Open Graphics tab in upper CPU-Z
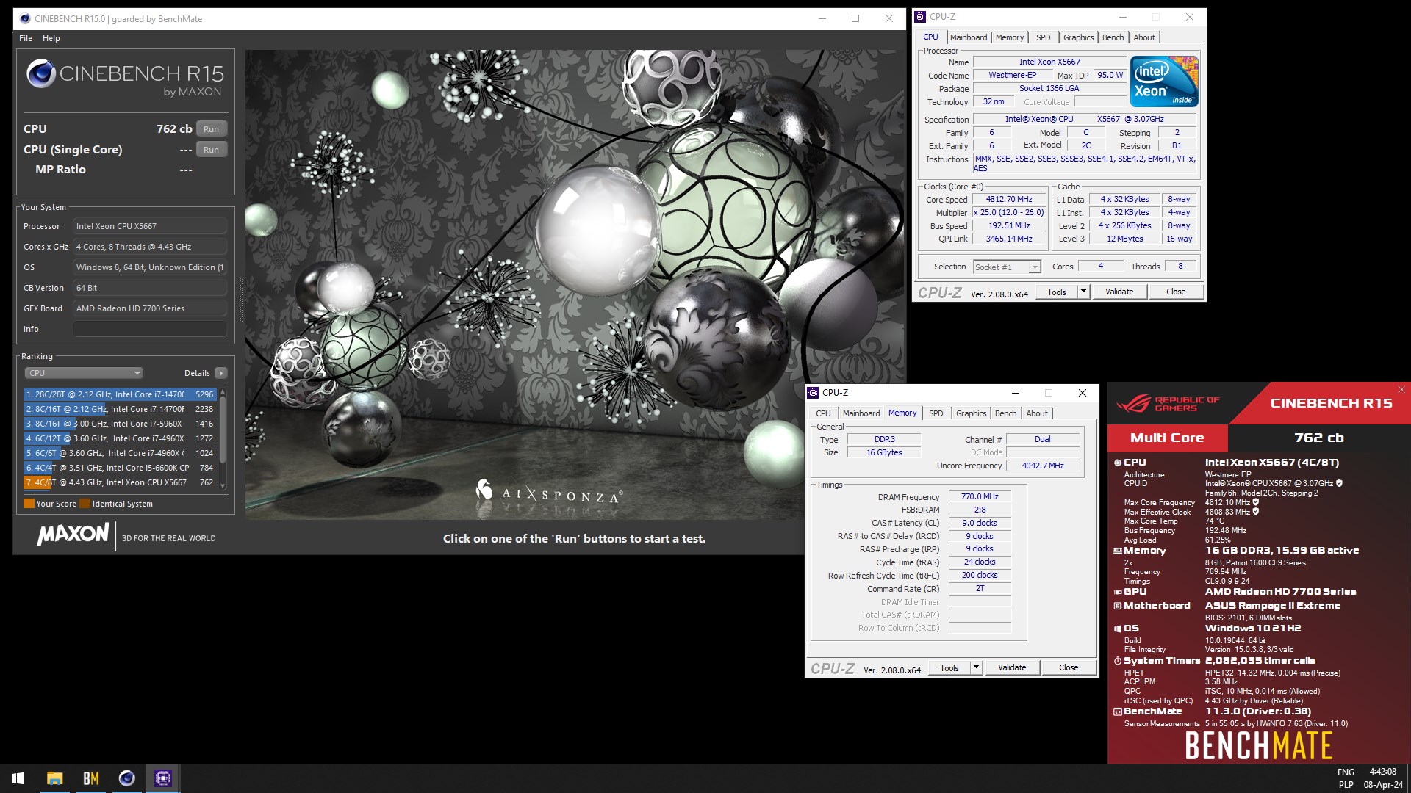Viewport: 1411px width, 793px height. tap(1078, 37)
